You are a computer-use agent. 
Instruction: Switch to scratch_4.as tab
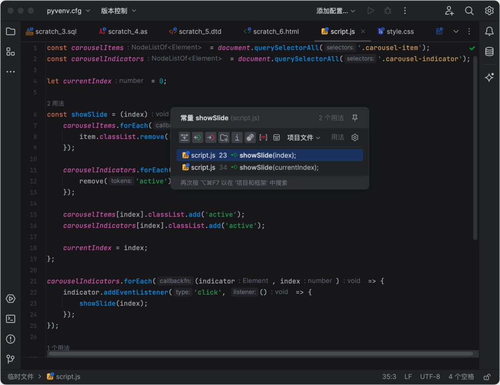click(x=123, y=31)
